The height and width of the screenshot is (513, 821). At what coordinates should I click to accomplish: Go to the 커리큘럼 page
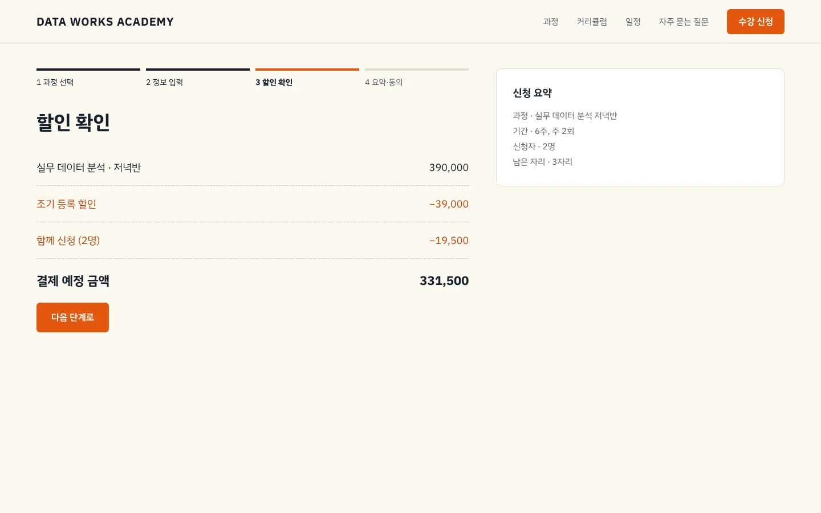[592, 22]
